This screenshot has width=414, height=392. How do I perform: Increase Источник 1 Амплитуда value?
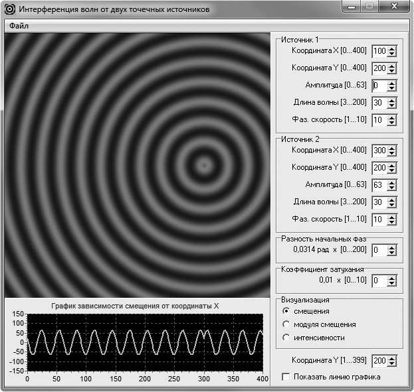point(392,84)
